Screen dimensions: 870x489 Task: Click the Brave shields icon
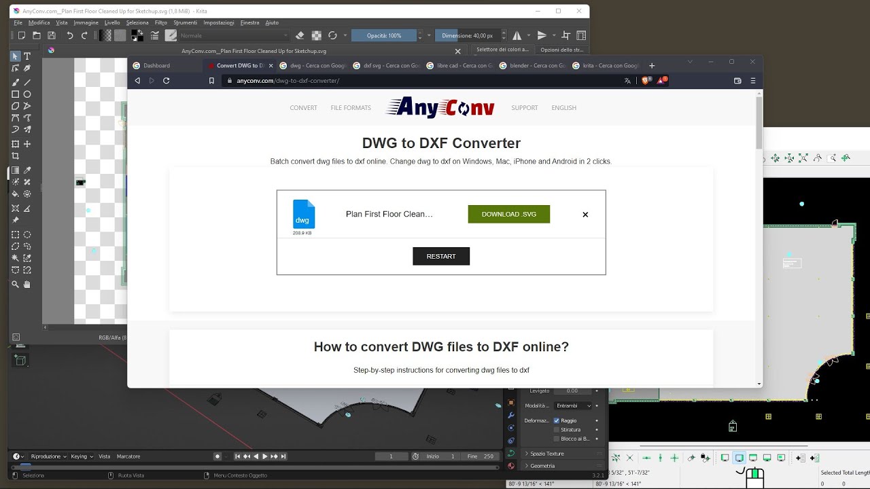tap(646, 80)
